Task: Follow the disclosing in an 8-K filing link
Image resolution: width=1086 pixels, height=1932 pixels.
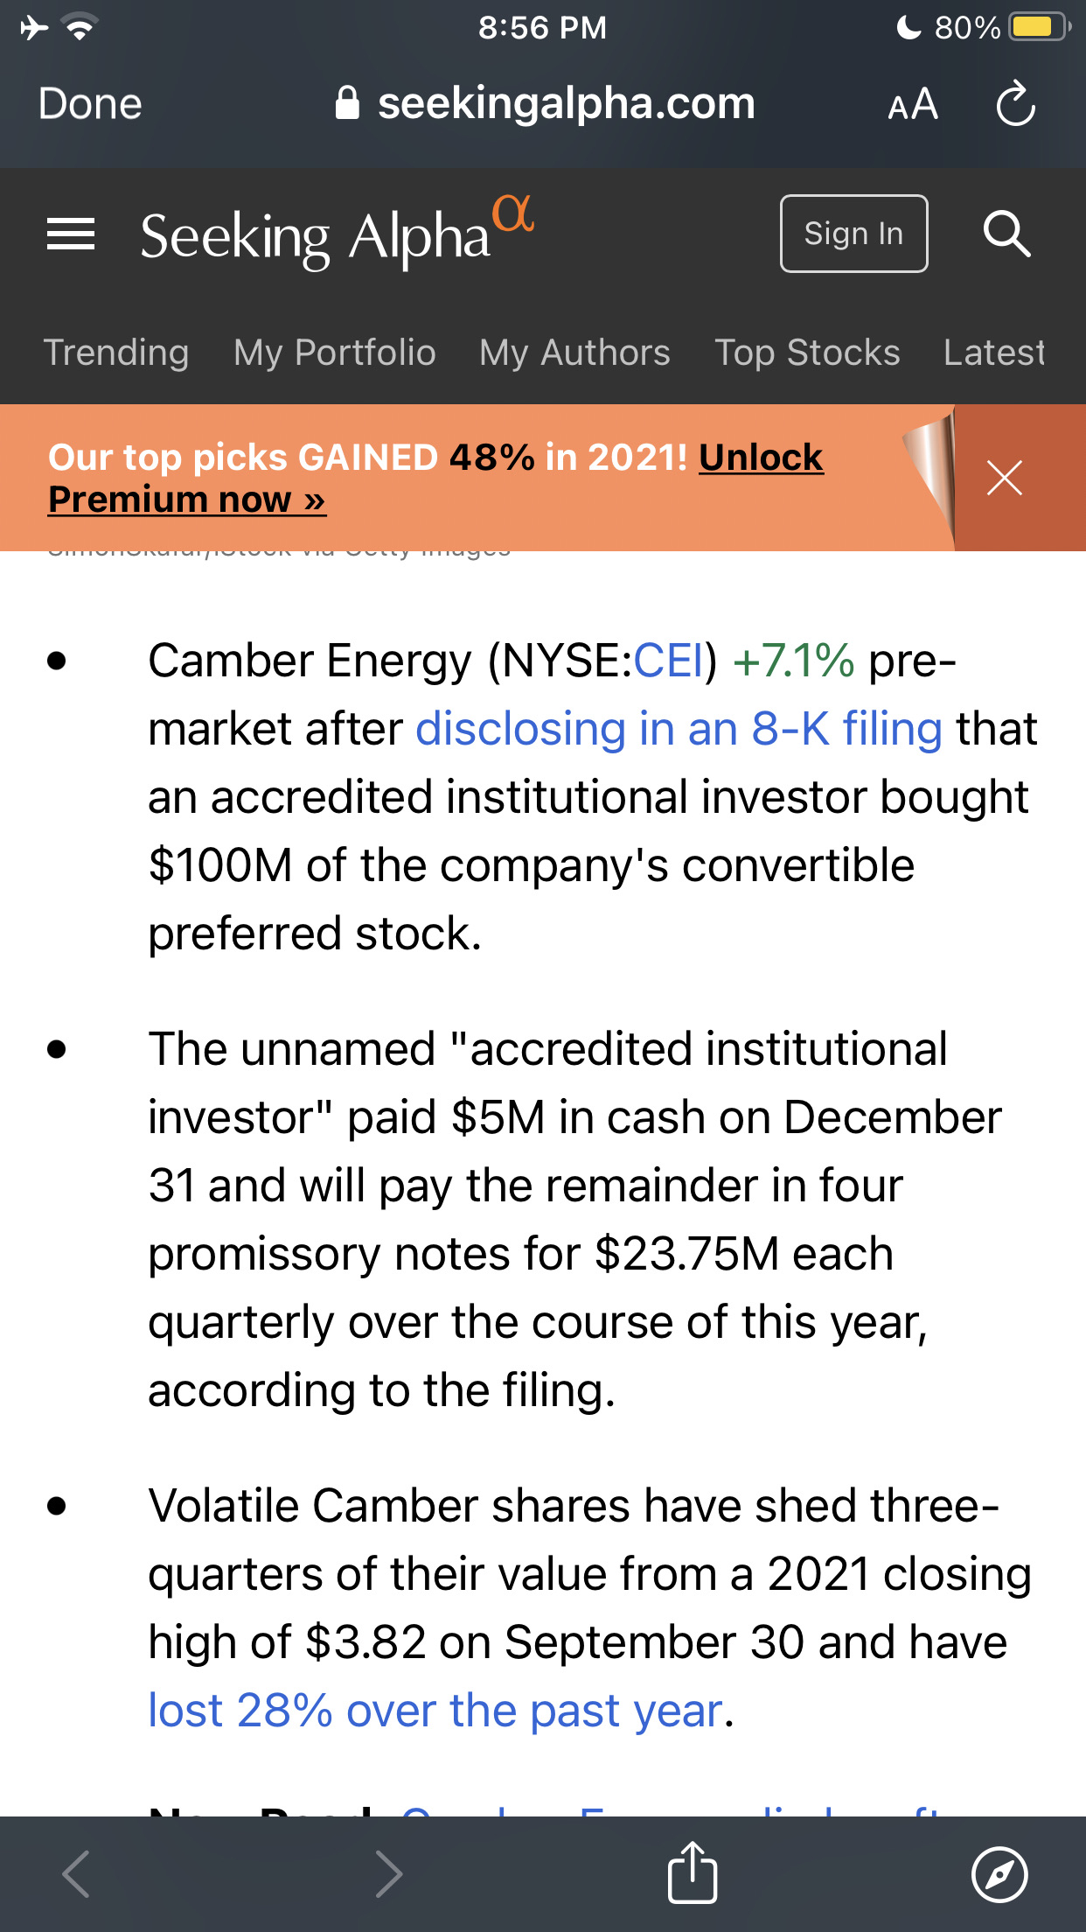Action: pos(679,729)
